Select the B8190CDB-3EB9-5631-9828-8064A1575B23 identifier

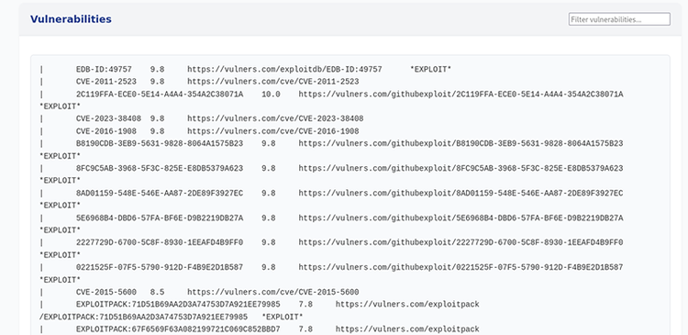(160, 143)
